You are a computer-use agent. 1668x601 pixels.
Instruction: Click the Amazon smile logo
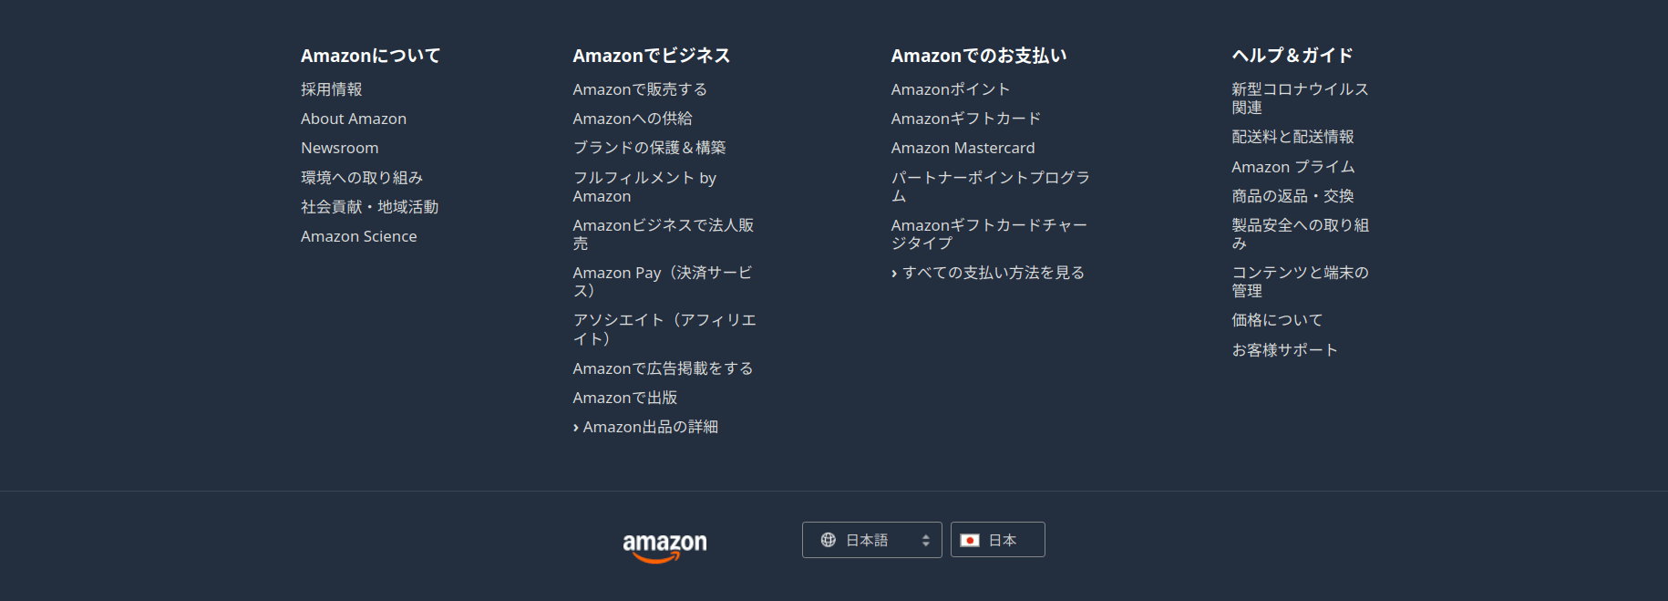click(664, 546)
